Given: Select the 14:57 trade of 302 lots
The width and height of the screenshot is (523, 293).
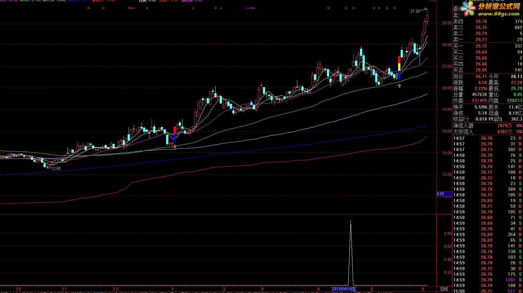Looking at the screenshot, I should (488, 149).
